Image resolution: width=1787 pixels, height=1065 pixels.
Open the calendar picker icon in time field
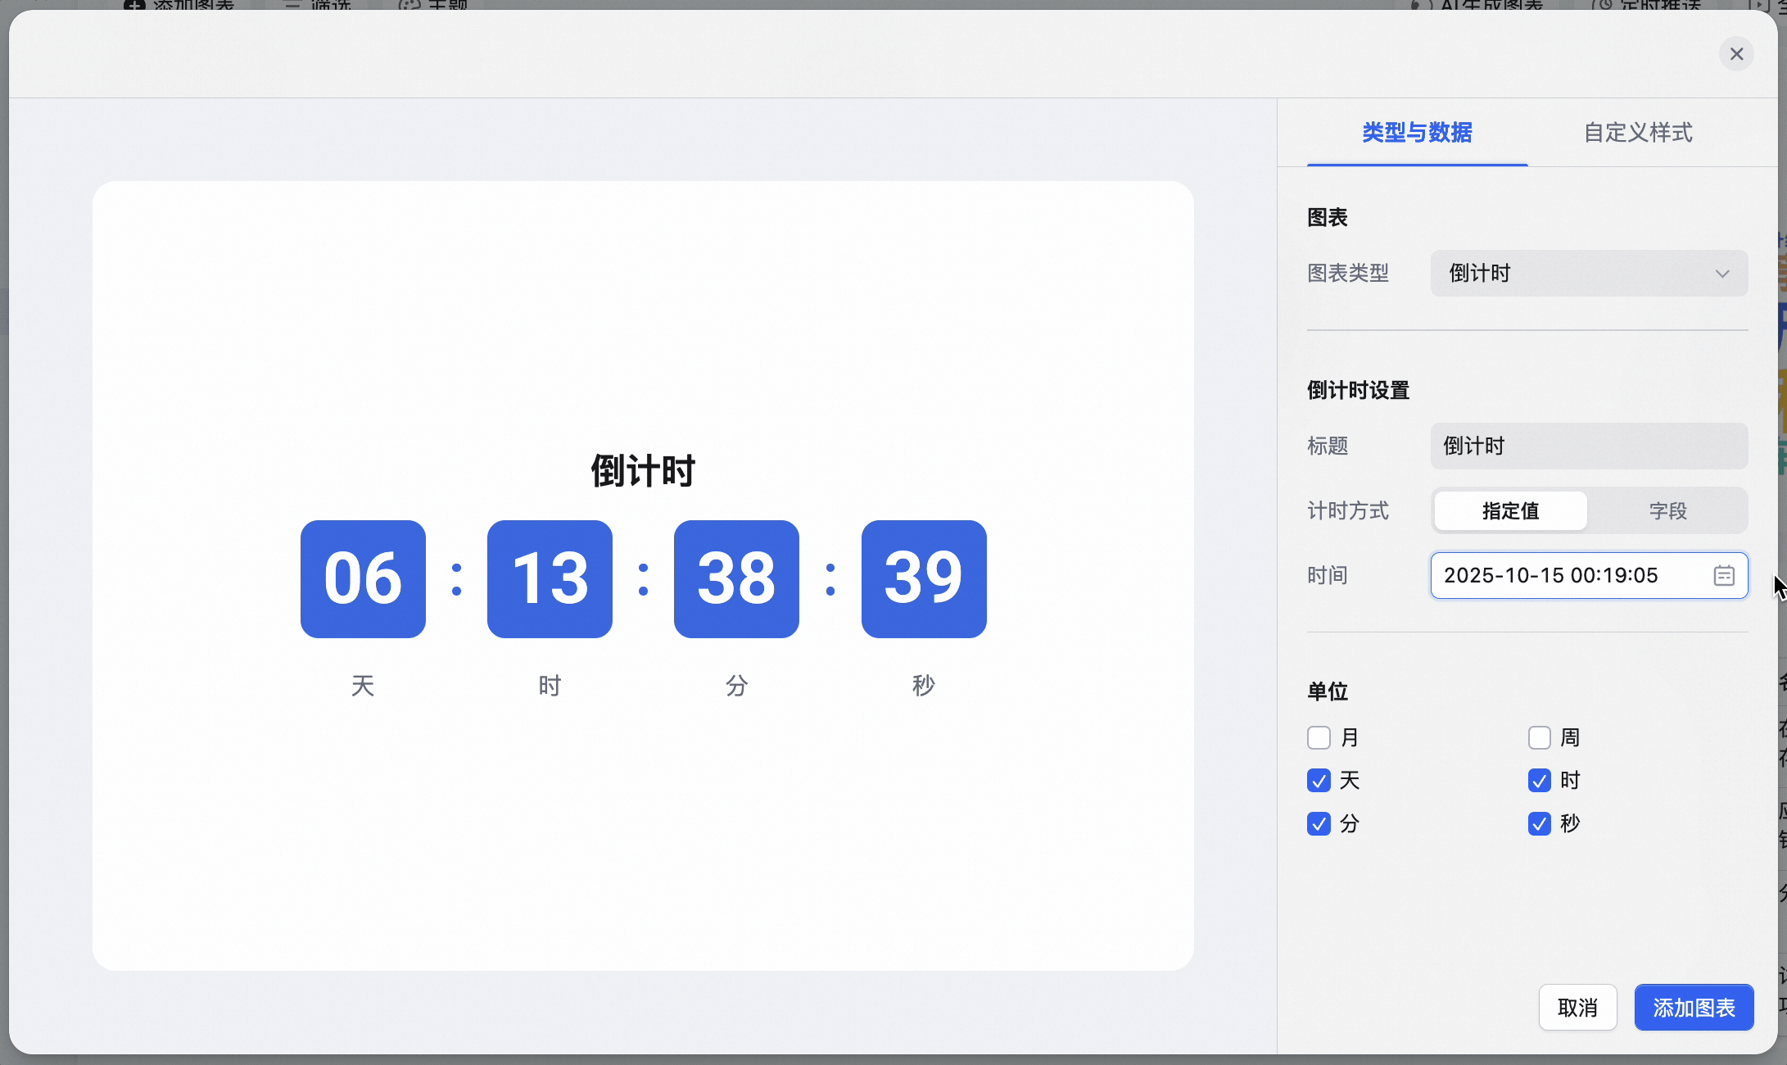point(1723,576)
